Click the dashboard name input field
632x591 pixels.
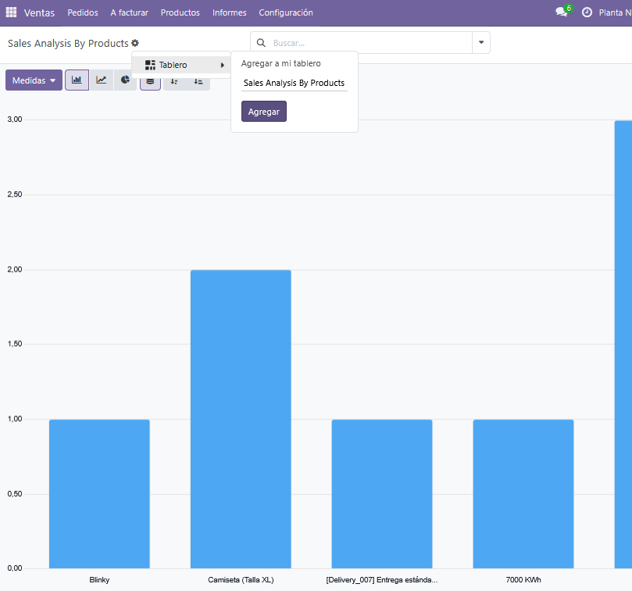pos(294,83)
